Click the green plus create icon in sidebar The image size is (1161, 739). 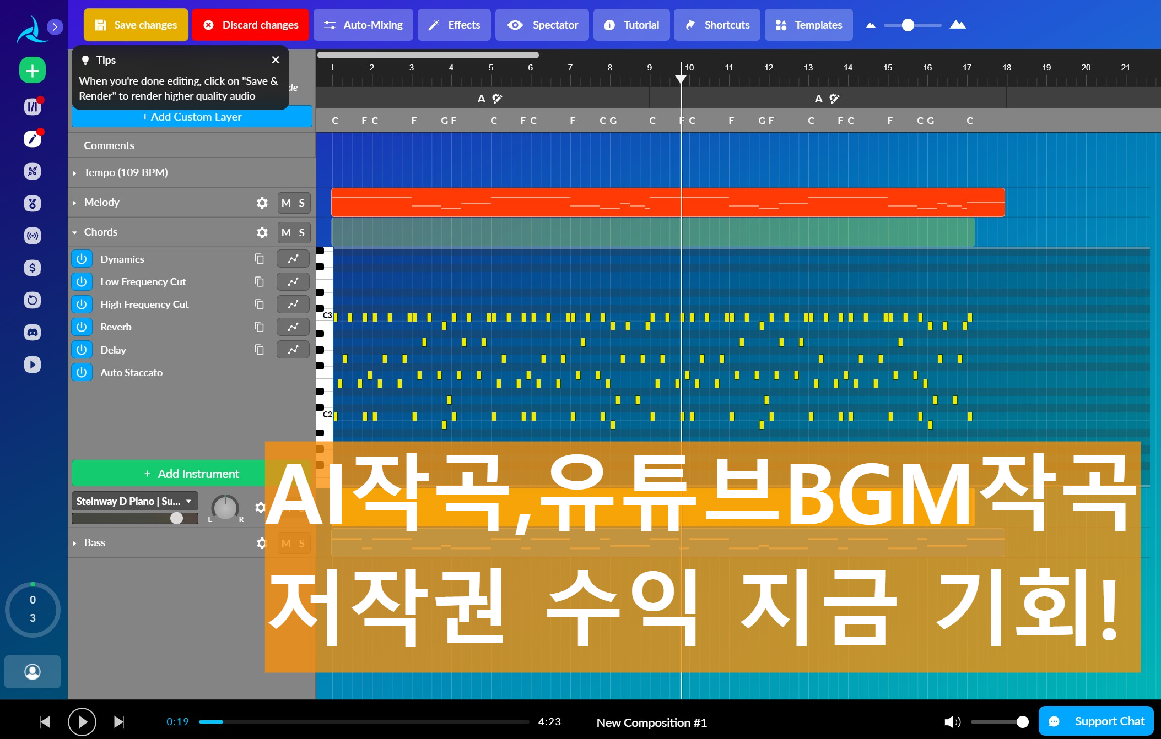33,70
